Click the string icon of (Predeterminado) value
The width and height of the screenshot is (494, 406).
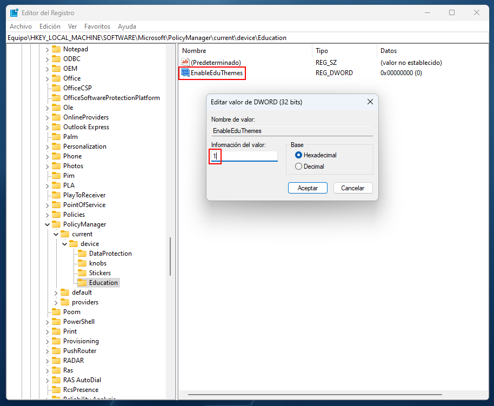click(185, 62)
